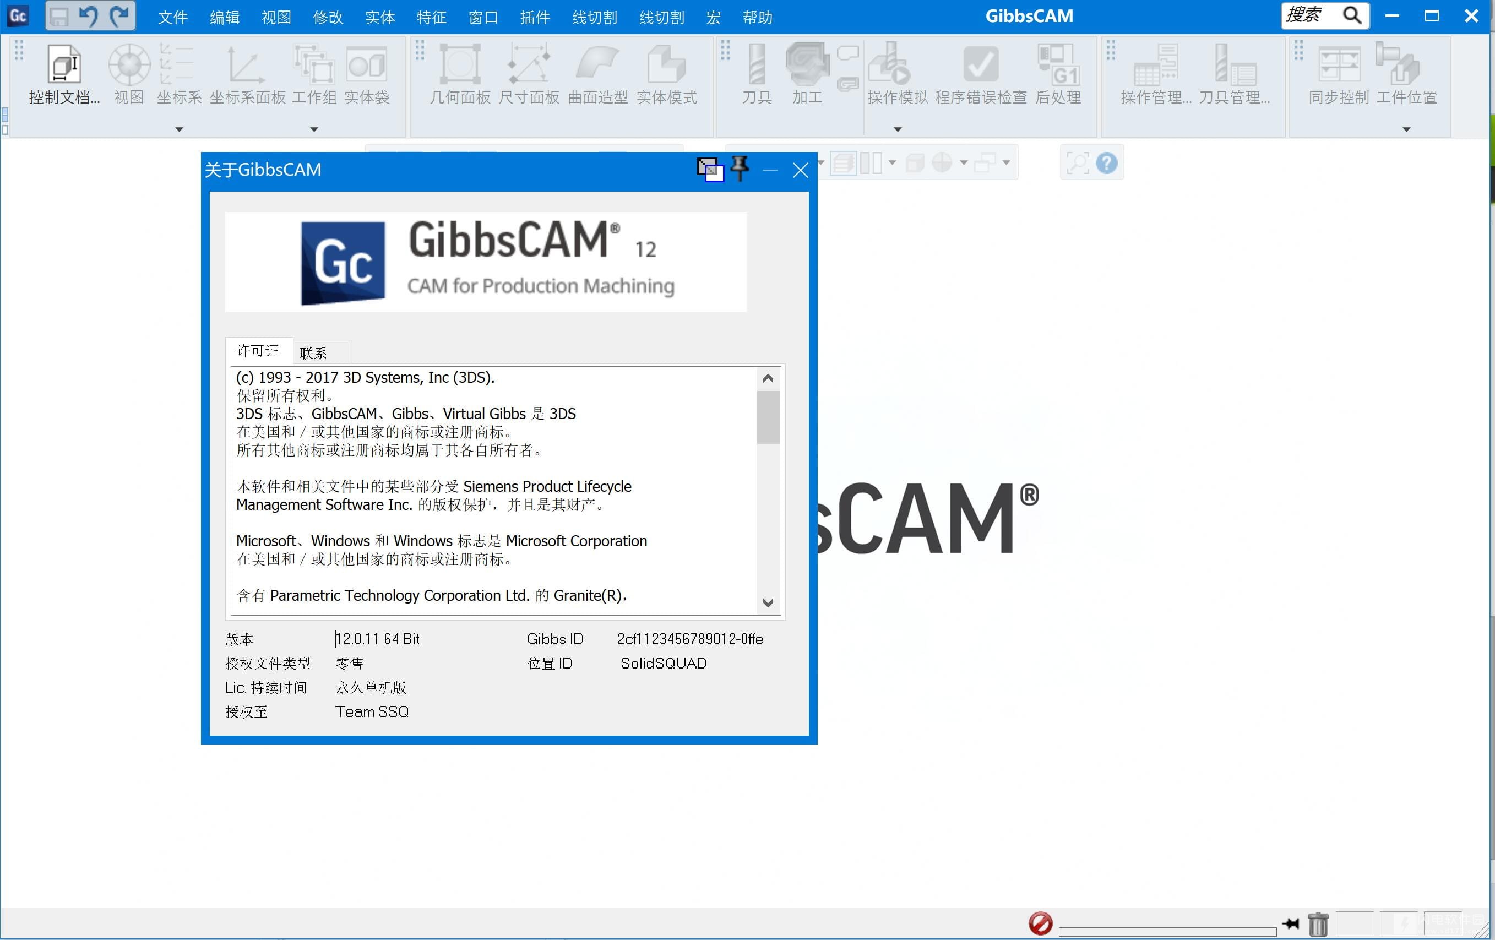
Task: Click the 授权至 value Team SSQ
Action: 372,711
